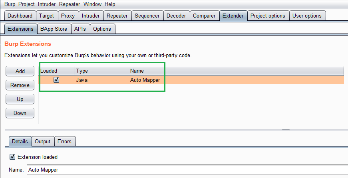Open the Burp menu
The width and height of the screenshot is (348, 178).
click(x=10, y=4)
